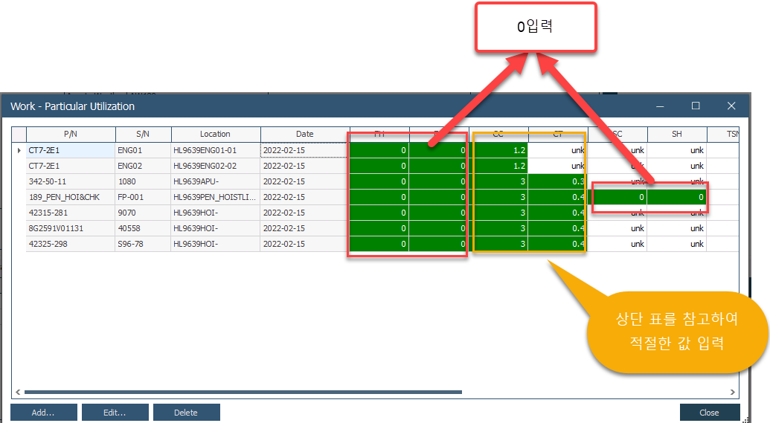Click the horizontal scrollbar right arrow
Viewport: 770px width, 423px height.
pos(732,392)
